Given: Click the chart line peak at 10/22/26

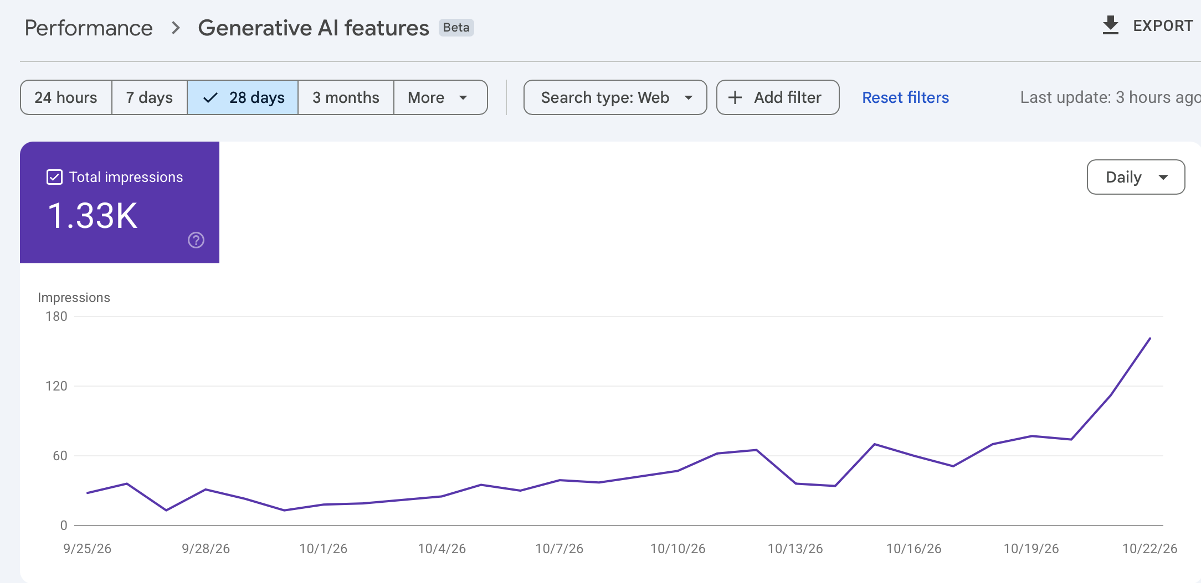Looking at the screenshot, I should click(x=1150, y=339).
